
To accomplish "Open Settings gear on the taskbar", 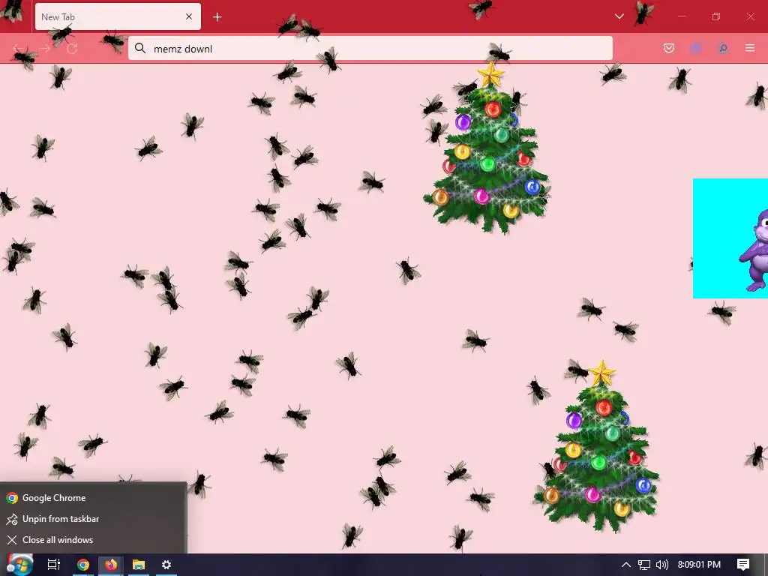I will click(166, 565).
